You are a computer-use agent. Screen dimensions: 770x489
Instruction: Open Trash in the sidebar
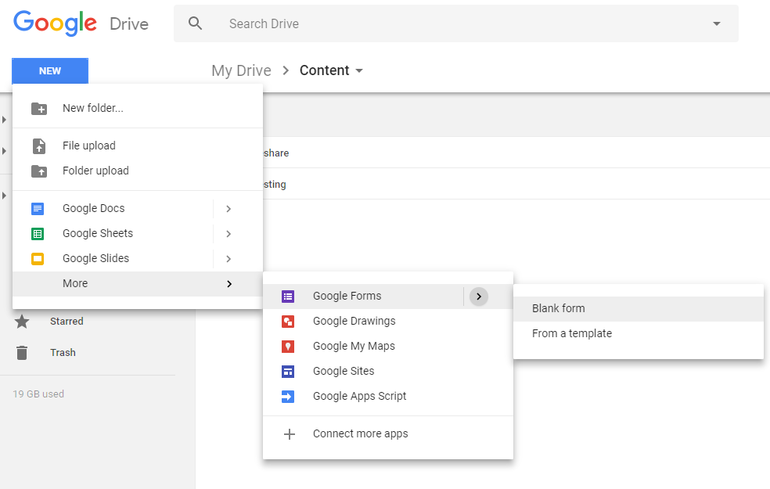click(63, 353)
